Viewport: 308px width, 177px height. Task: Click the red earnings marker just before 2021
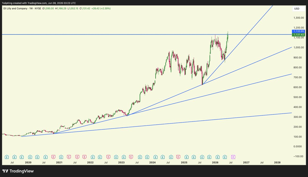click(53, 157)
